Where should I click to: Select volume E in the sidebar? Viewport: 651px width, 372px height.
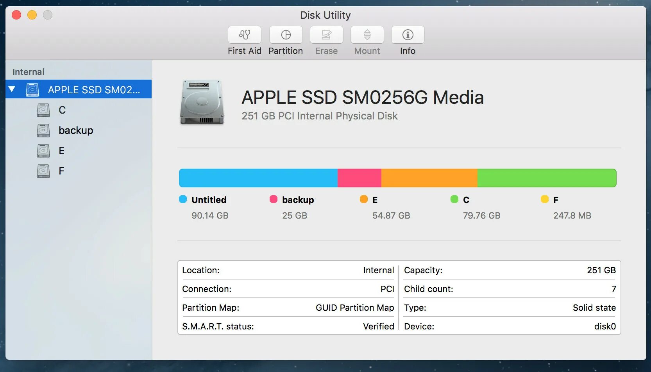tap(79, 151)
